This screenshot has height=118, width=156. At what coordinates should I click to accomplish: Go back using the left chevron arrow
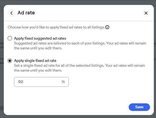coord(11,13)
